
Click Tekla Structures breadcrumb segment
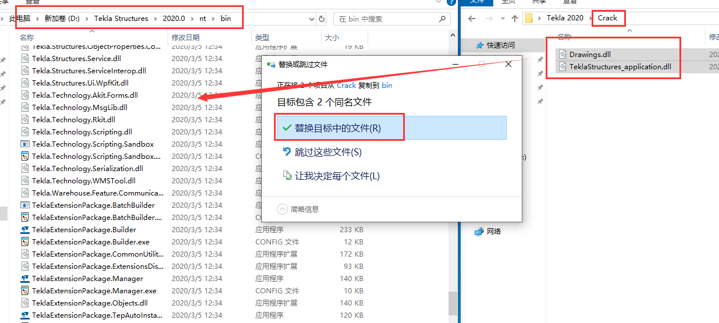121,19
